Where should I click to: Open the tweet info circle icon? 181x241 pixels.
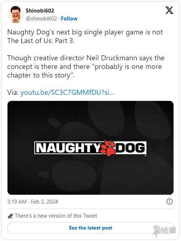coord(169,201)
